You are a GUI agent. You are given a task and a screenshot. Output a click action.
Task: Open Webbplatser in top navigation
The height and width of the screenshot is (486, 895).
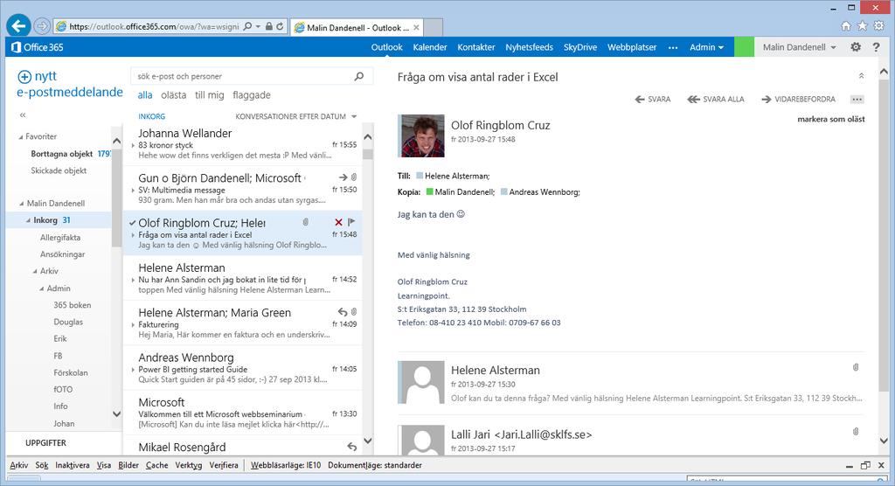pyautogui.click(x=632, y=47)
